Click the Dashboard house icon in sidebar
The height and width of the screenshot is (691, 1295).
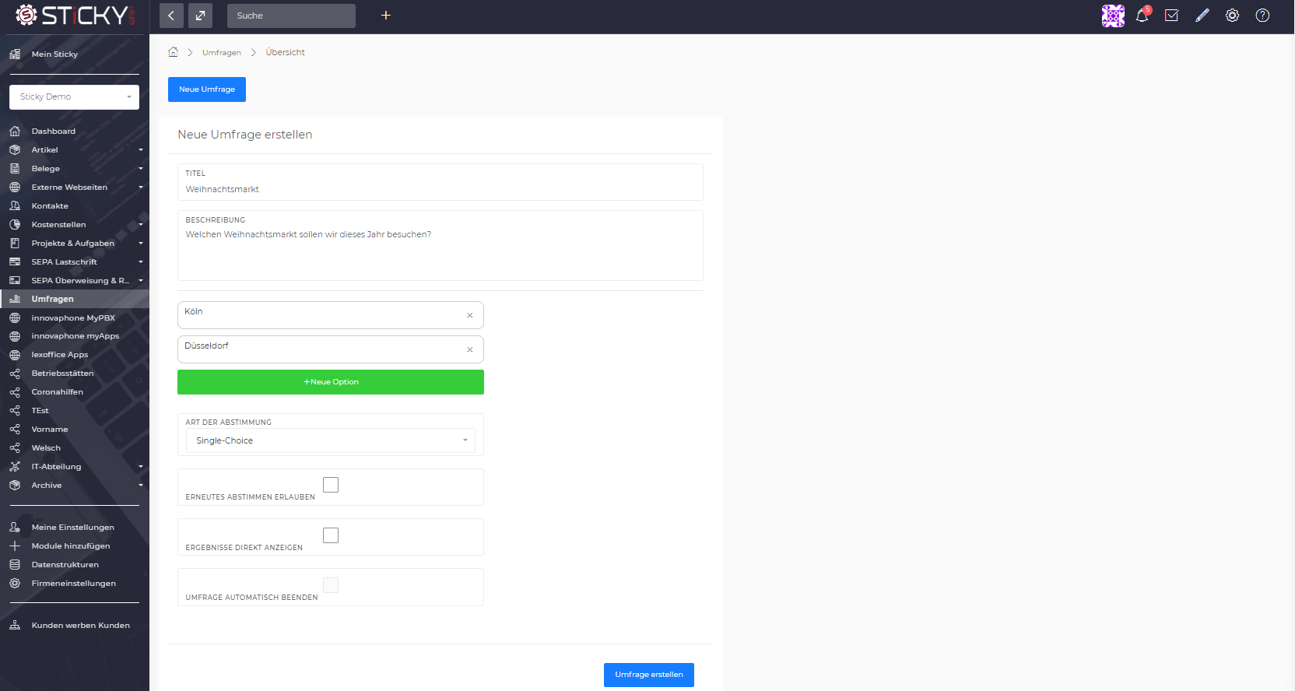tap(15, 131)
